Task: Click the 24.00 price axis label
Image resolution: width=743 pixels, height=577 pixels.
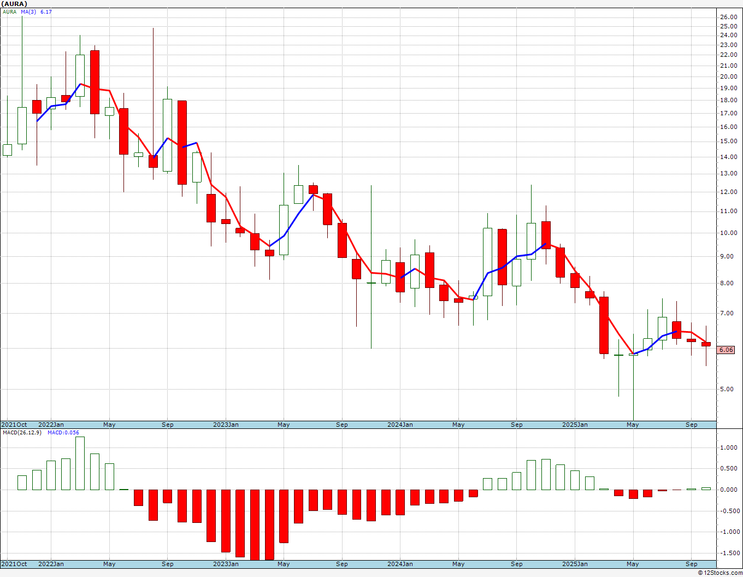Action: (728, 36)
